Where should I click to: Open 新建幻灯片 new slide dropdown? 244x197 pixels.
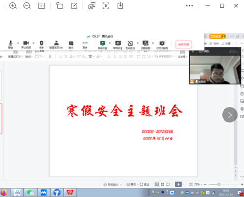(16, 57)
